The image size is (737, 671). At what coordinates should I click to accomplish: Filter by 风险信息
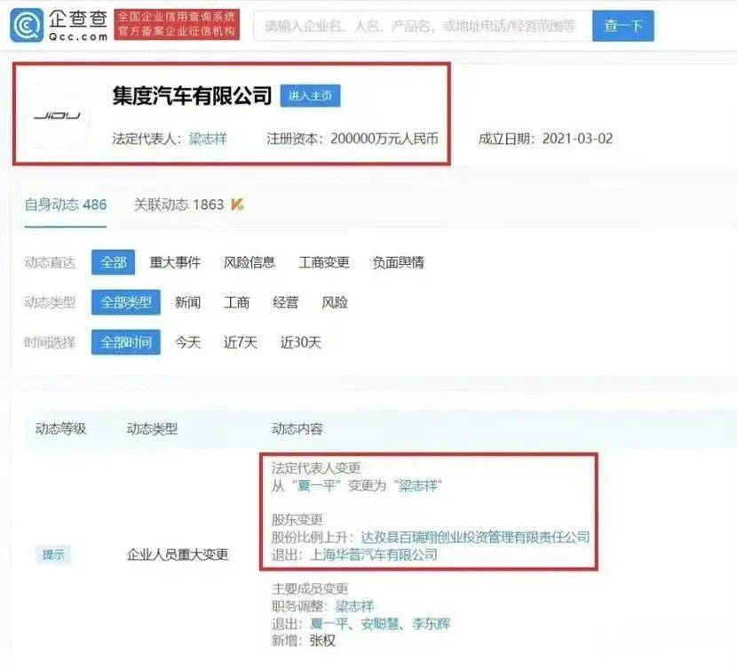(250, 262)
